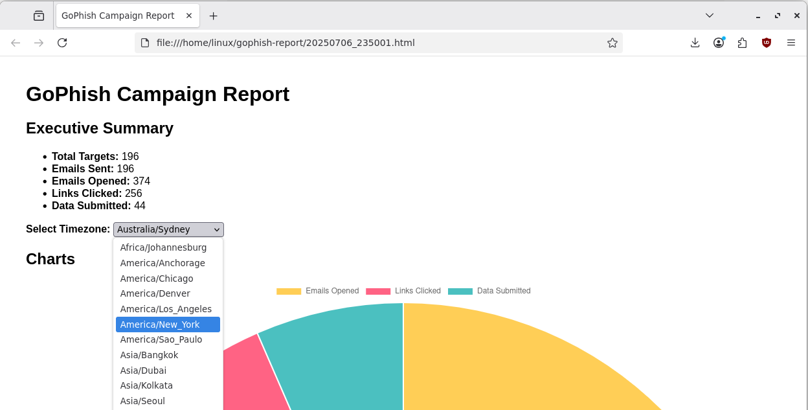Toggle Links Clicked pink legend swatch
Viewport: 808px width, 410px height.
pos(378,291)
